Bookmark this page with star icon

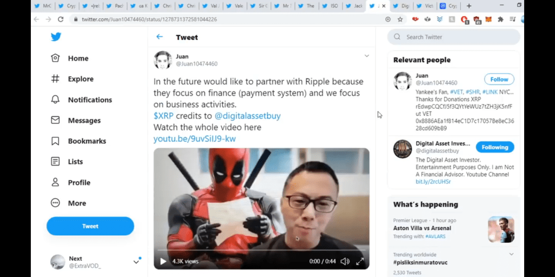(400, 19)
